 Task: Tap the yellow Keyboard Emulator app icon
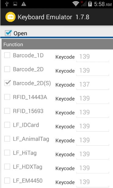(x=10, y=17)
